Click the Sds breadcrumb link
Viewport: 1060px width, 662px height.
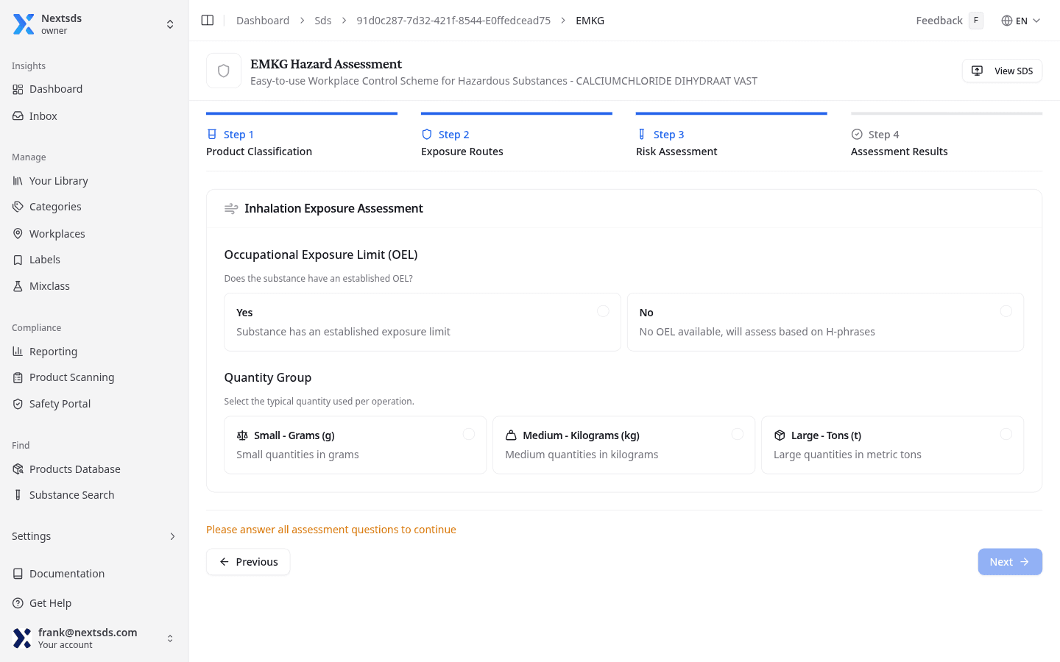coord(323,21)
